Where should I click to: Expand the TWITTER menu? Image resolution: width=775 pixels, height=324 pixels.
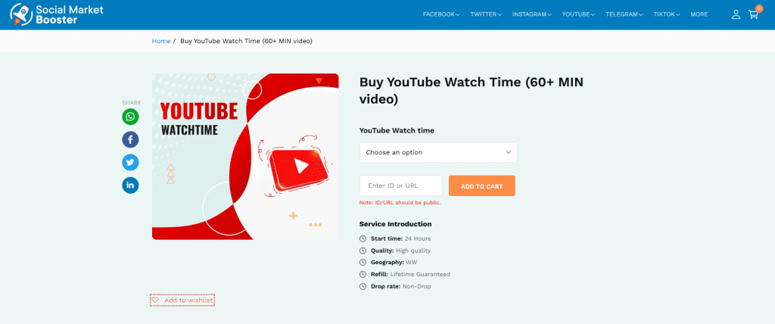[x=486, y=15]
